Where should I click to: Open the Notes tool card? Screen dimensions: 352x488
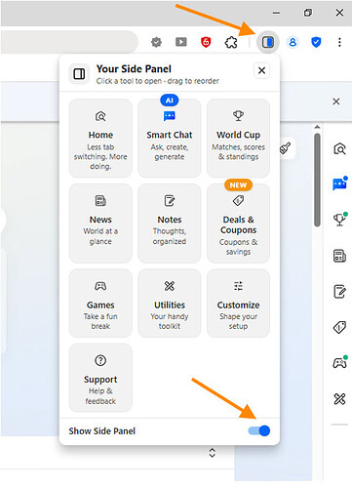tap(170, 224)
